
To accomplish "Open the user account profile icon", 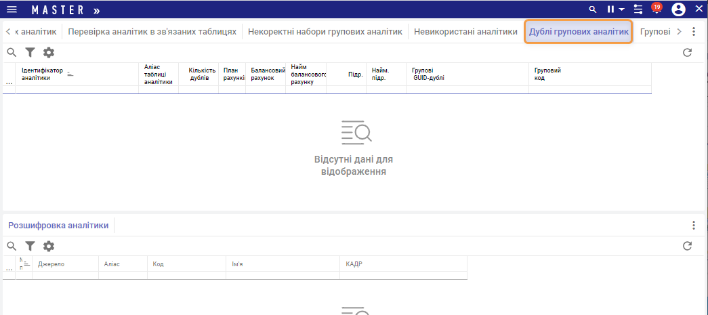I will 678,9.
